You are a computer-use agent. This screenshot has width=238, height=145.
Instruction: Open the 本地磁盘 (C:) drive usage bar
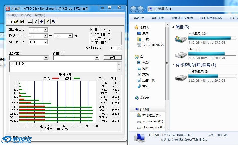tap(212, 38)
